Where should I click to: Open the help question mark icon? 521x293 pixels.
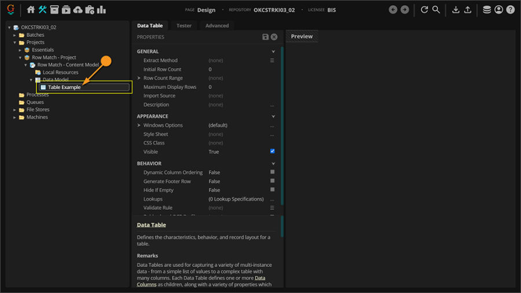coord(510,10)
